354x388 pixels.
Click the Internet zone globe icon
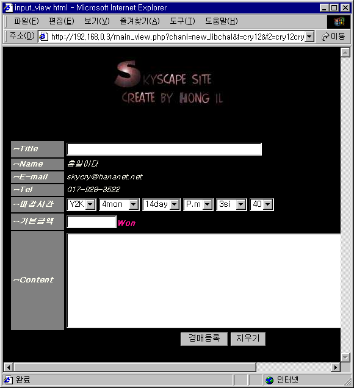pyautogui.click(x=269, y=380)
